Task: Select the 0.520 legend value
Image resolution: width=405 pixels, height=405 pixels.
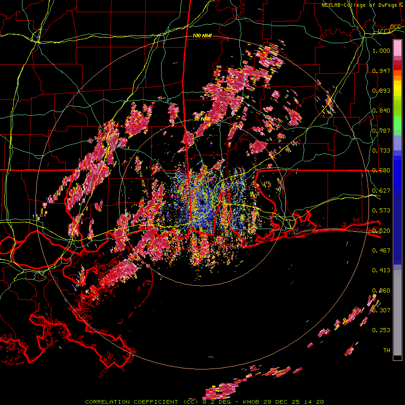Action: pyautogui.click(x=381, y=231)
